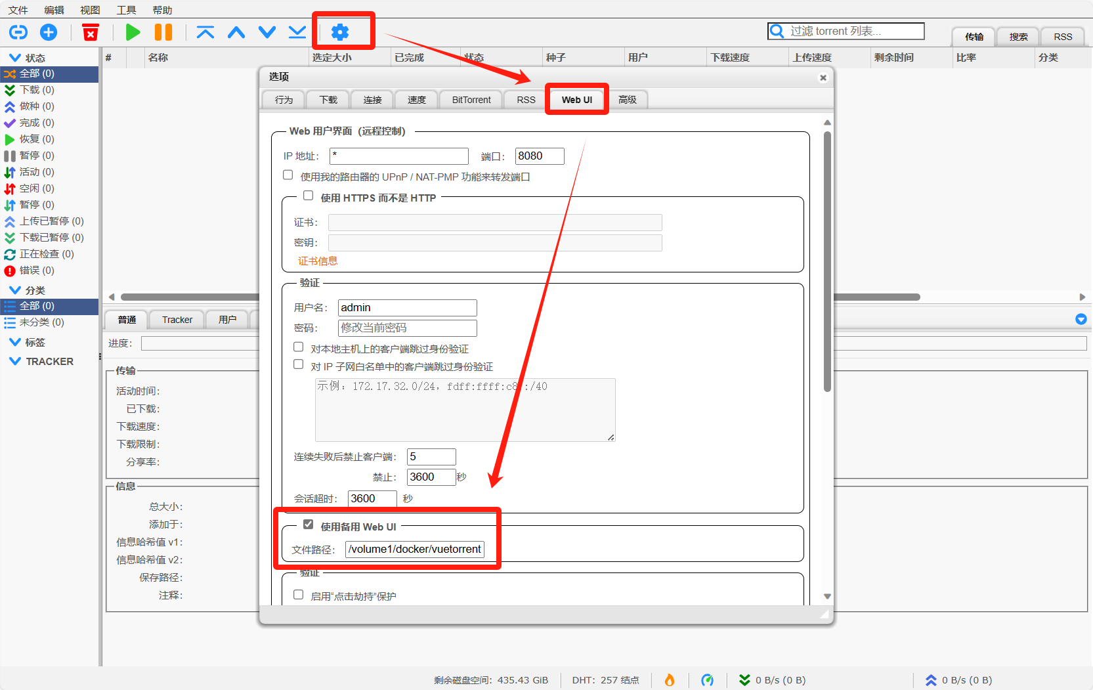The image size is (1093, 690).
Task: Click the options dialog vertical scrollbar
Action: (x=827, y=263)
